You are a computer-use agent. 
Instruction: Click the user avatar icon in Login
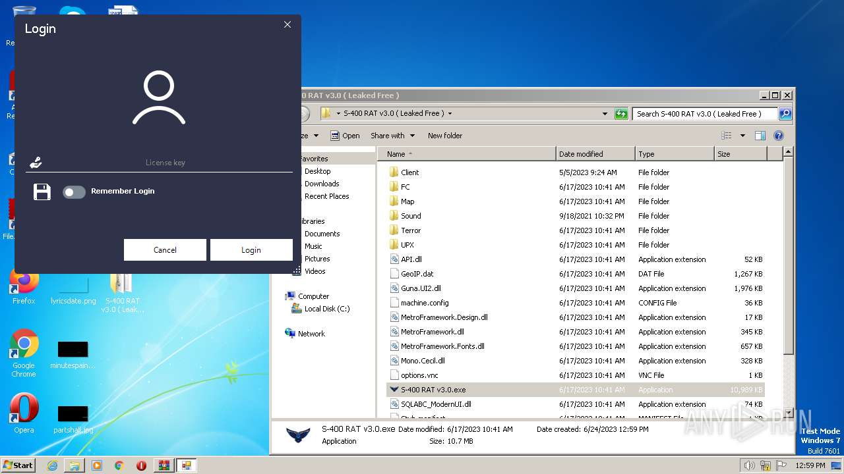click(x=159, y=98)
